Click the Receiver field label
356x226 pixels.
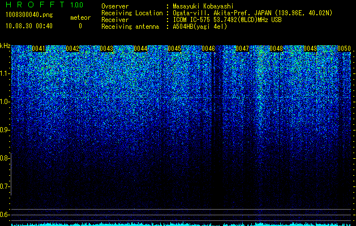(115, 20)
